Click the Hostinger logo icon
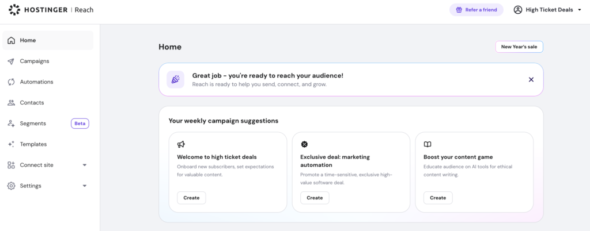This screenshot has width=590, height=231. [x=14, y=10]
